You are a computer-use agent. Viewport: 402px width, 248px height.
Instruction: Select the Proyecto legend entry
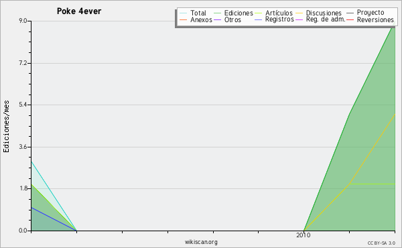point(371,13)
